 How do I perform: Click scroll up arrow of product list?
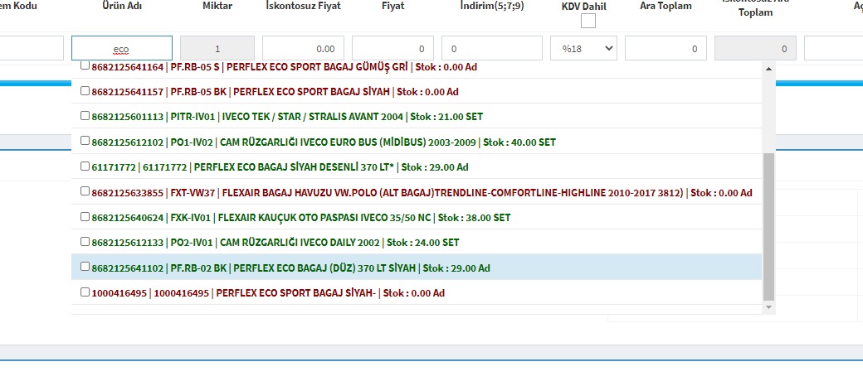[768, 70]
